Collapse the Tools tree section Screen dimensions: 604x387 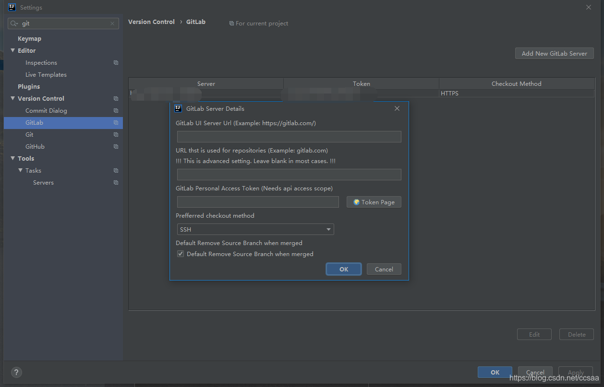(x=13, y=158)
